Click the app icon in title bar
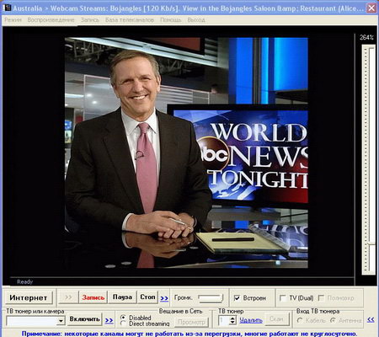This screenshot has width=379, height=337. pos(7,8)
